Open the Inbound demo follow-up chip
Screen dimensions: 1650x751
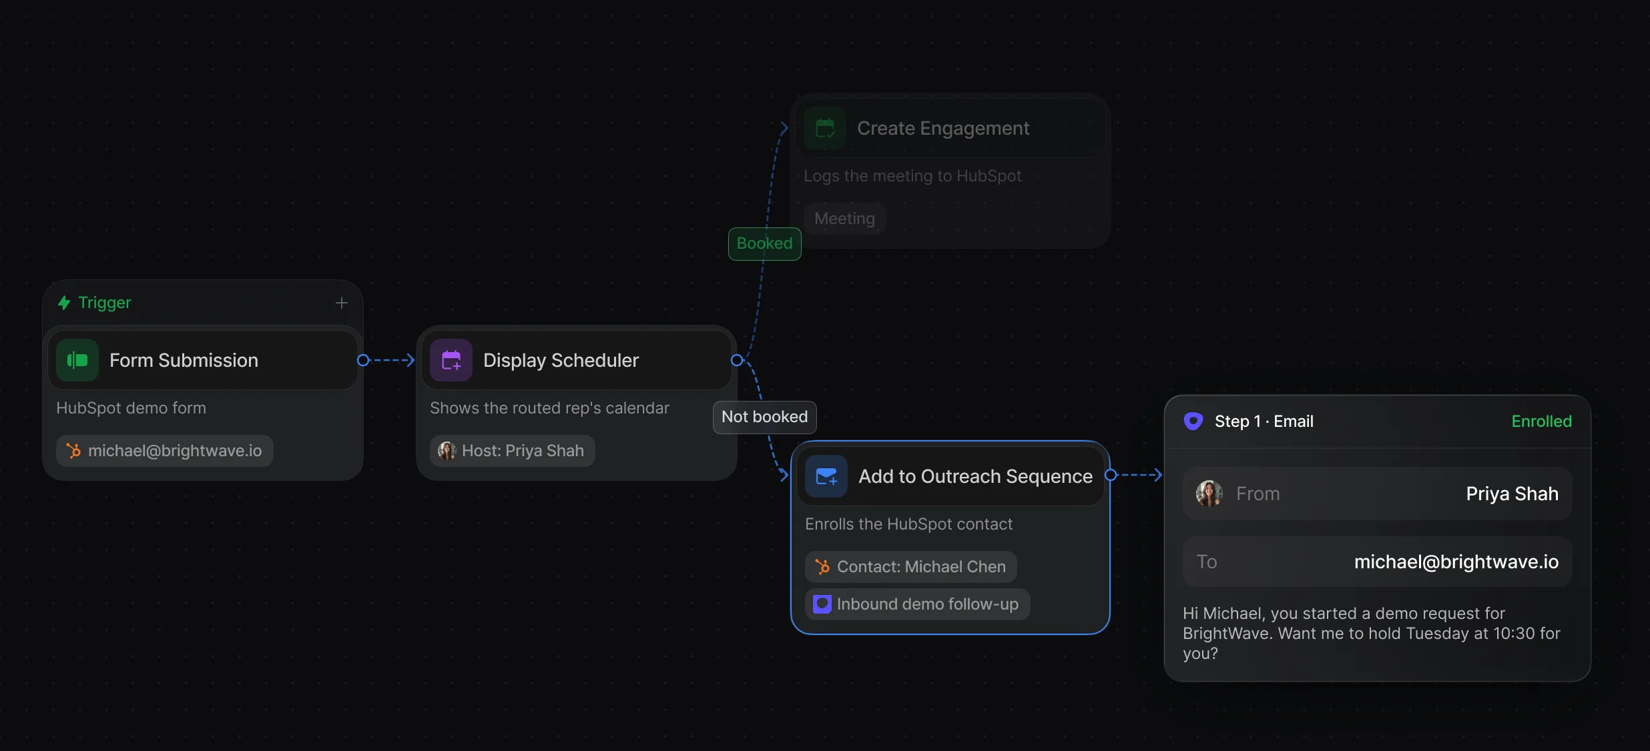click(x=918, y=604)
